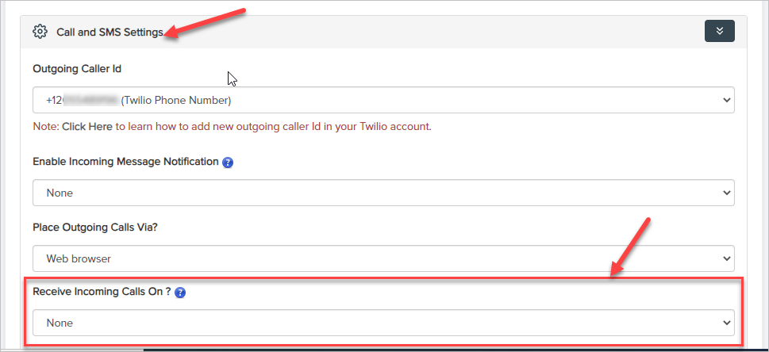Click the Outgoing Caller Id label
This screenshot has height=352, width=769.
tap(76, 69)
